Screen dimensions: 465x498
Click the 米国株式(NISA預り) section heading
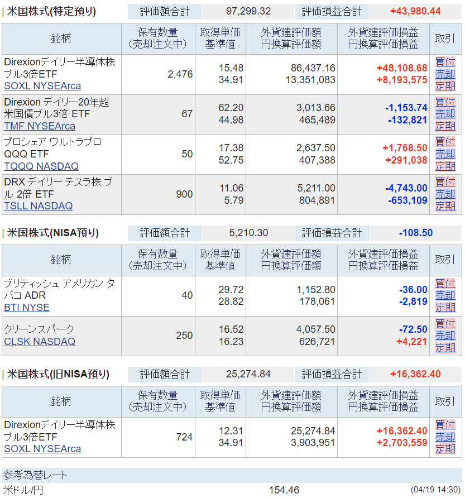click(x=52, y=233)
